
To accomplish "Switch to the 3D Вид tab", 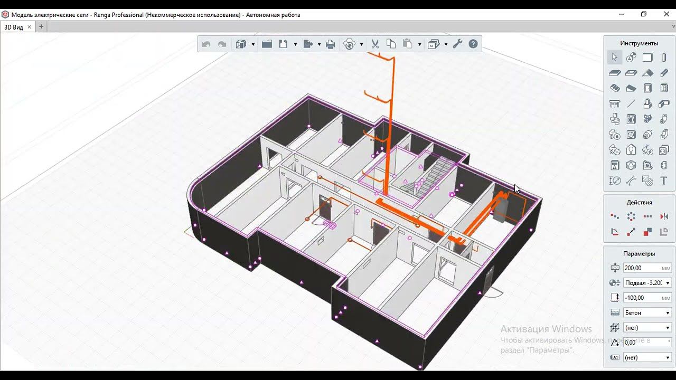I will click(14, 27).
